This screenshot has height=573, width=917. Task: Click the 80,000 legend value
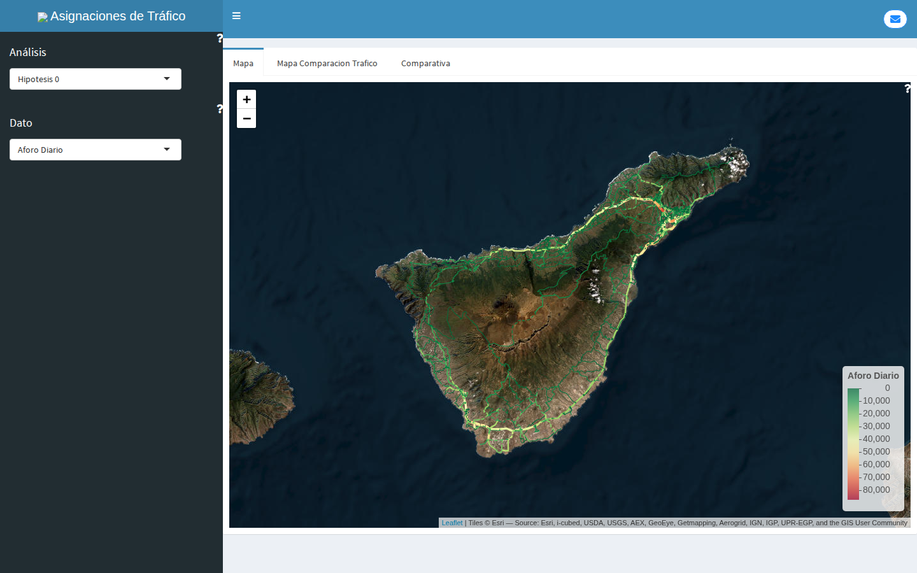pyautogui.click(x=876, y=490)
